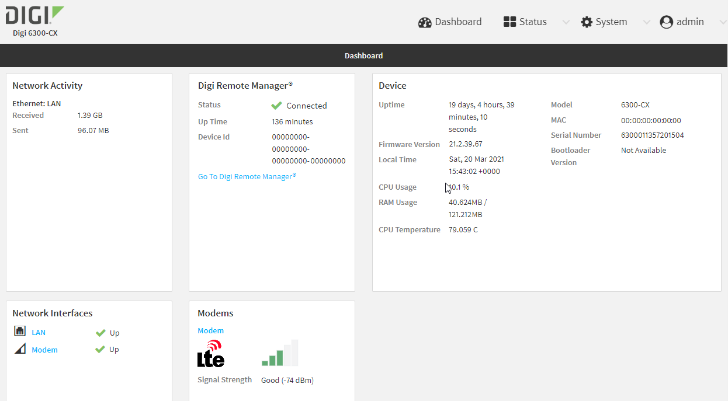
Task: Click the Dashboard gauge icon
Action: [425, 22]
